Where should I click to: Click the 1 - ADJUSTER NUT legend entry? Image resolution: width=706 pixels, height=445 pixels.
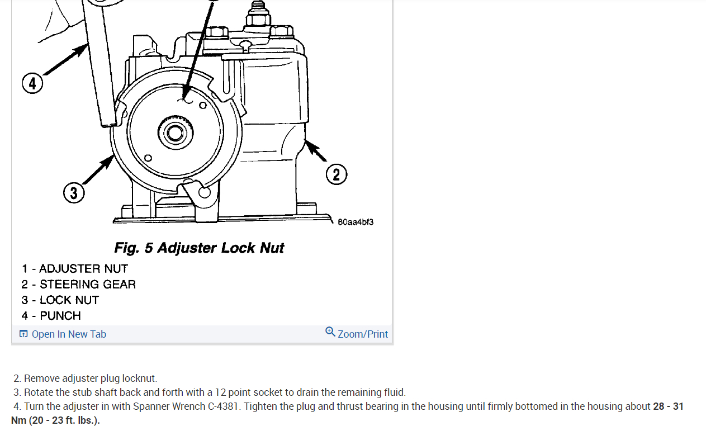tap(75, 269)
